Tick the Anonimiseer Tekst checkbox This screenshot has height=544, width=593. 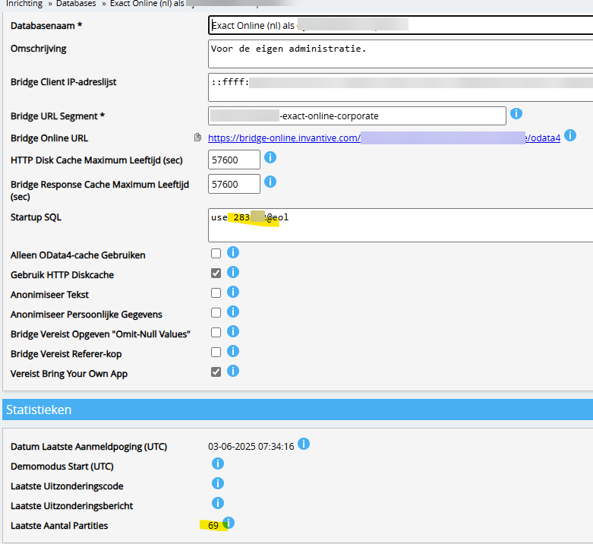(x=216, y=293)
